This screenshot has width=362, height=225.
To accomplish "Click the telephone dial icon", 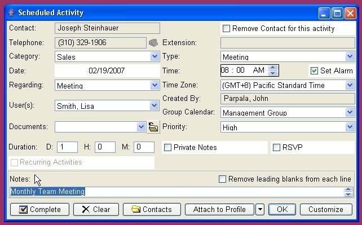I will click(153, 43).
